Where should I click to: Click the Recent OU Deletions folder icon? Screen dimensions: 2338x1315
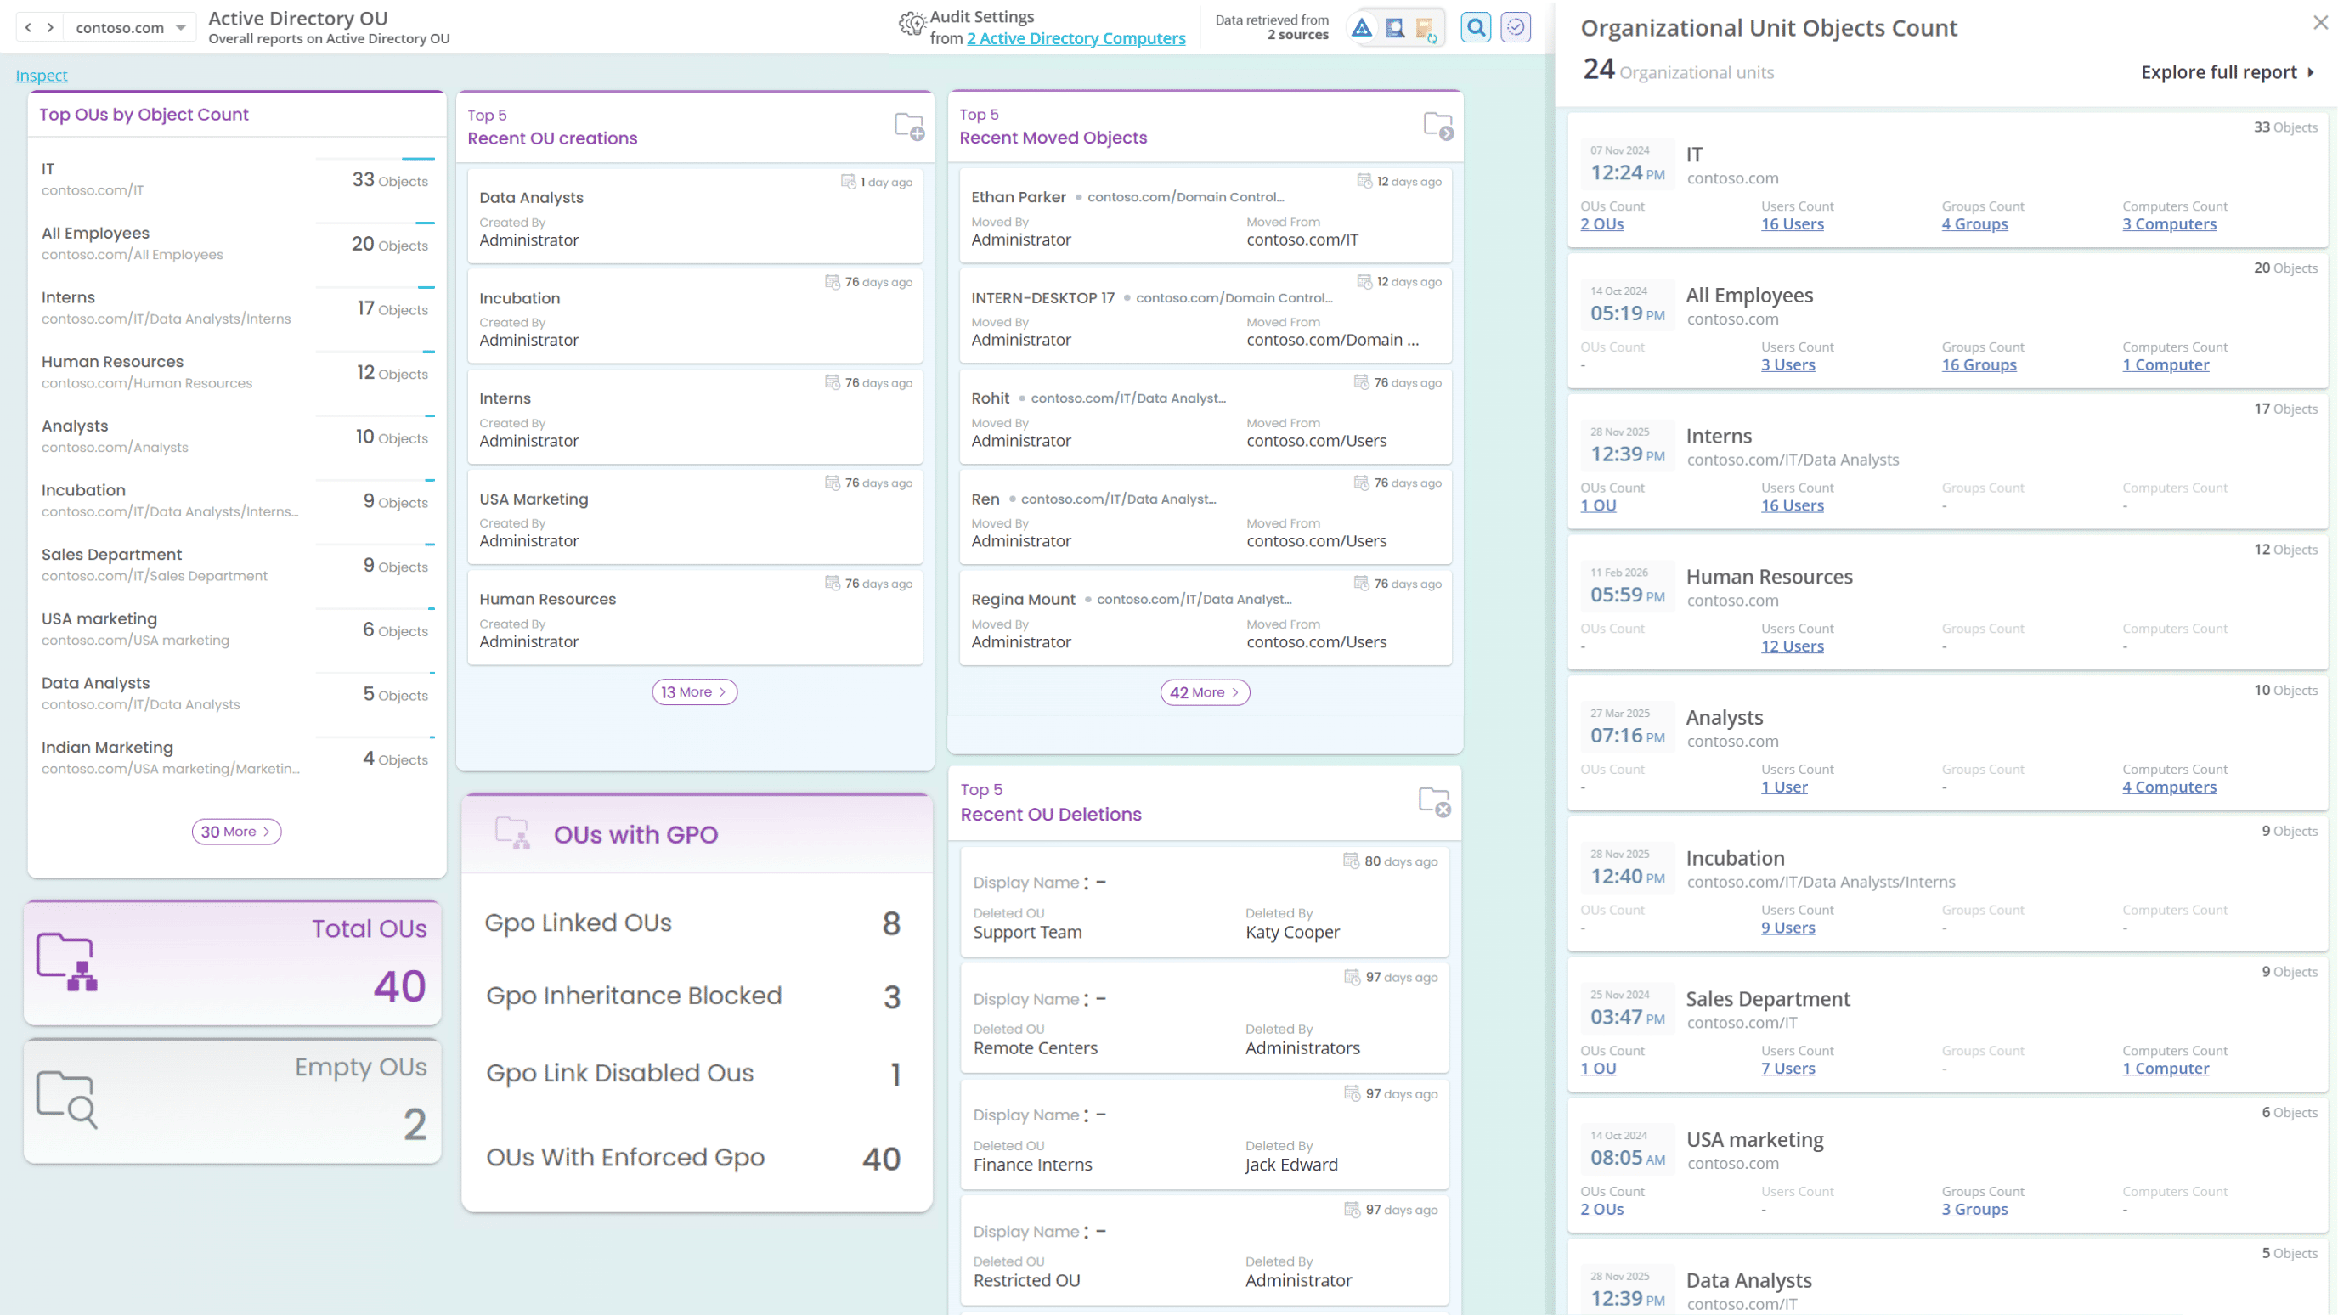coord(1434,801)
